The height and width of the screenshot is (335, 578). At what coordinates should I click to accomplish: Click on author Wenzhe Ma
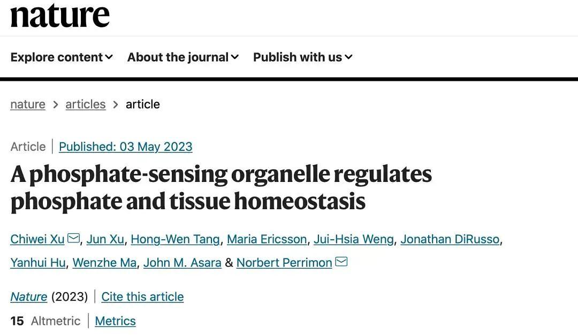(104, 263)
